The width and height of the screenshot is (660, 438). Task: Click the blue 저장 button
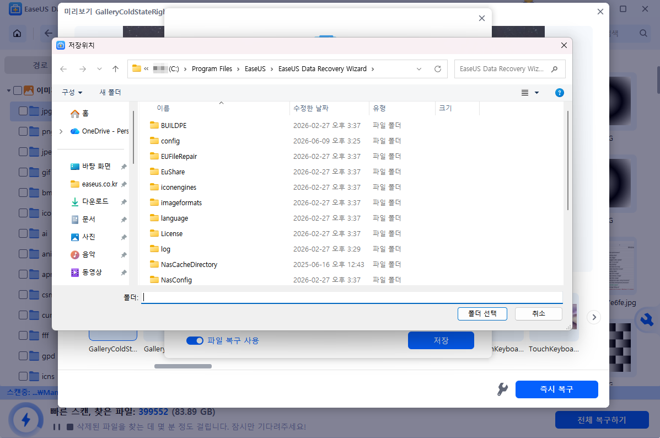(441, 340)
